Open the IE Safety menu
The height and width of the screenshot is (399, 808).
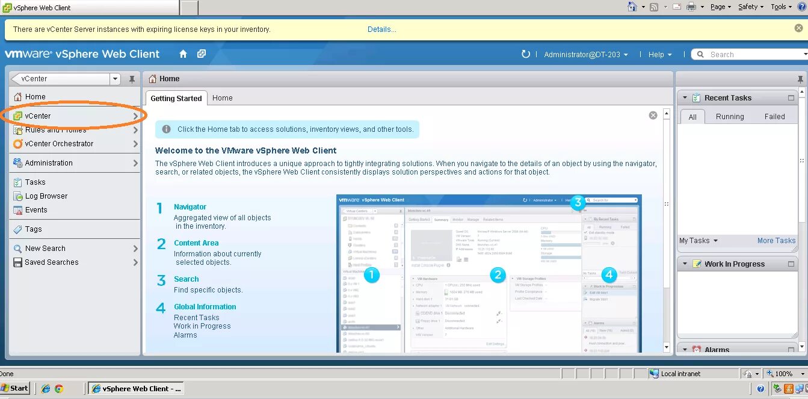751,7
